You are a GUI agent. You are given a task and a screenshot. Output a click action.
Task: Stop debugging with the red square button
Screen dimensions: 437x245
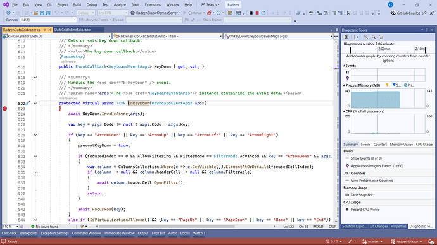[257, 13]
